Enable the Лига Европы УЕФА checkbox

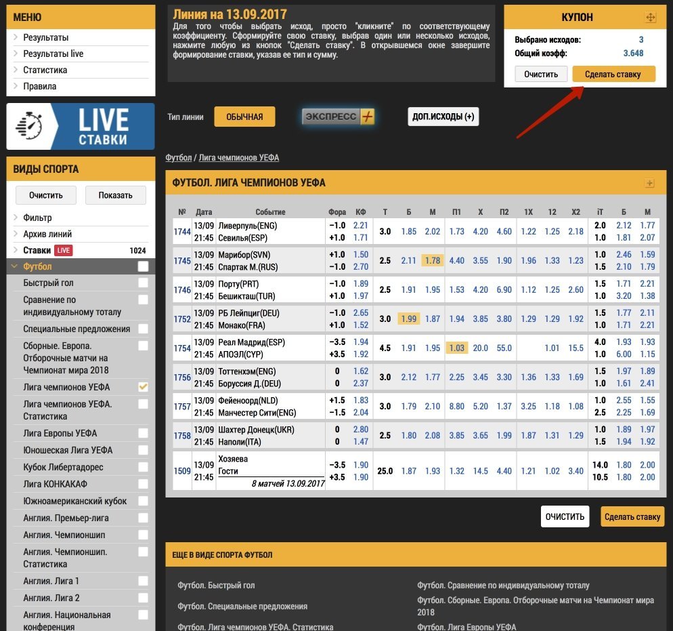tap(143, 433)
